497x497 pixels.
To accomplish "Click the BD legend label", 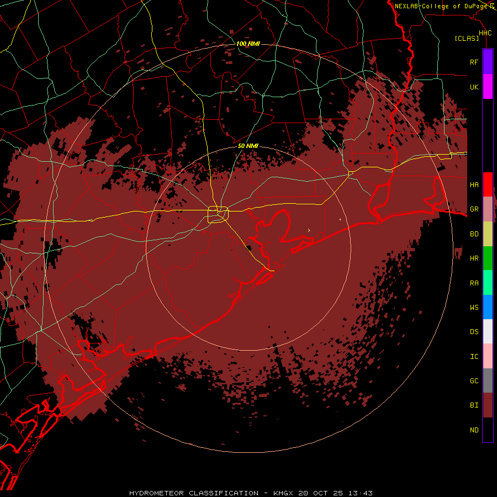I will point(474,234).
